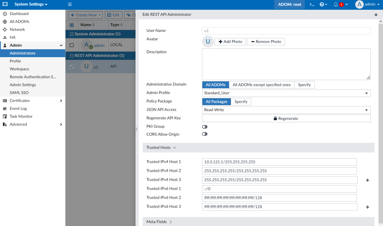Add another trusted IPv6 host with plus

[367, 207]
